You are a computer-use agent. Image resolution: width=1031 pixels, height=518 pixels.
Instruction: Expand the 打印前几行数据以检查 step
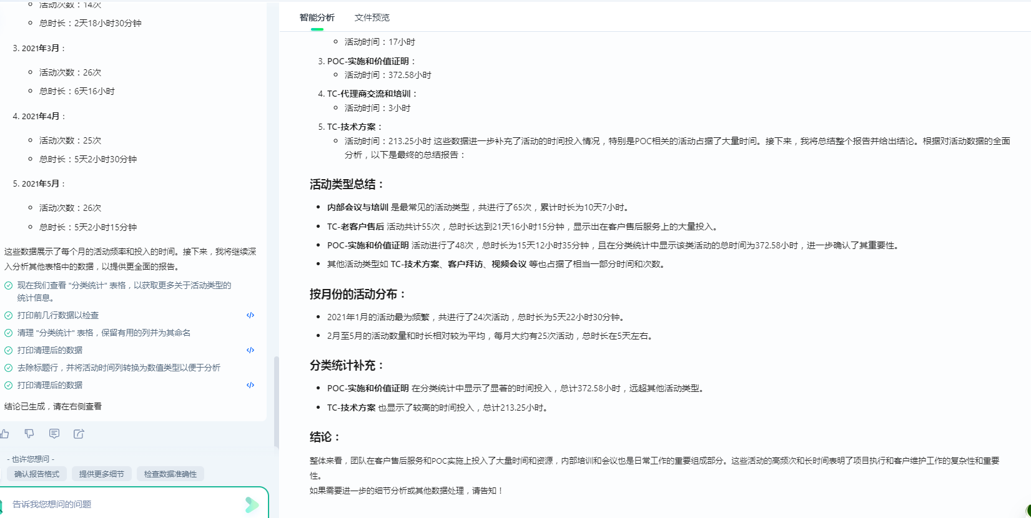coord(58,315)
